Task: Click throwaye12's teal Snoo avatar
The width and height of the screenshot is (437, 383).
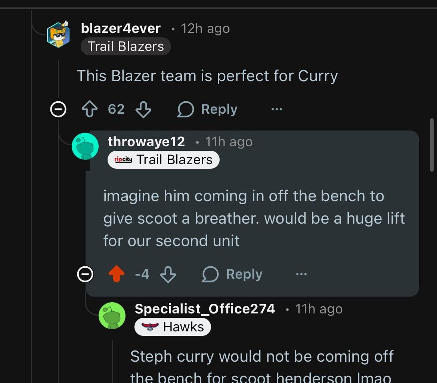Action: click(x=85, y=146)
